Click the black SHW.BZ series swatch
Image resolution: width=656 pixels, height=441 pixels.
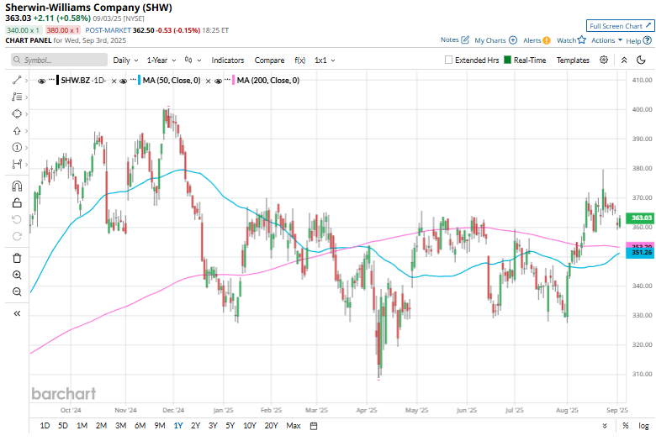(58, 81)
